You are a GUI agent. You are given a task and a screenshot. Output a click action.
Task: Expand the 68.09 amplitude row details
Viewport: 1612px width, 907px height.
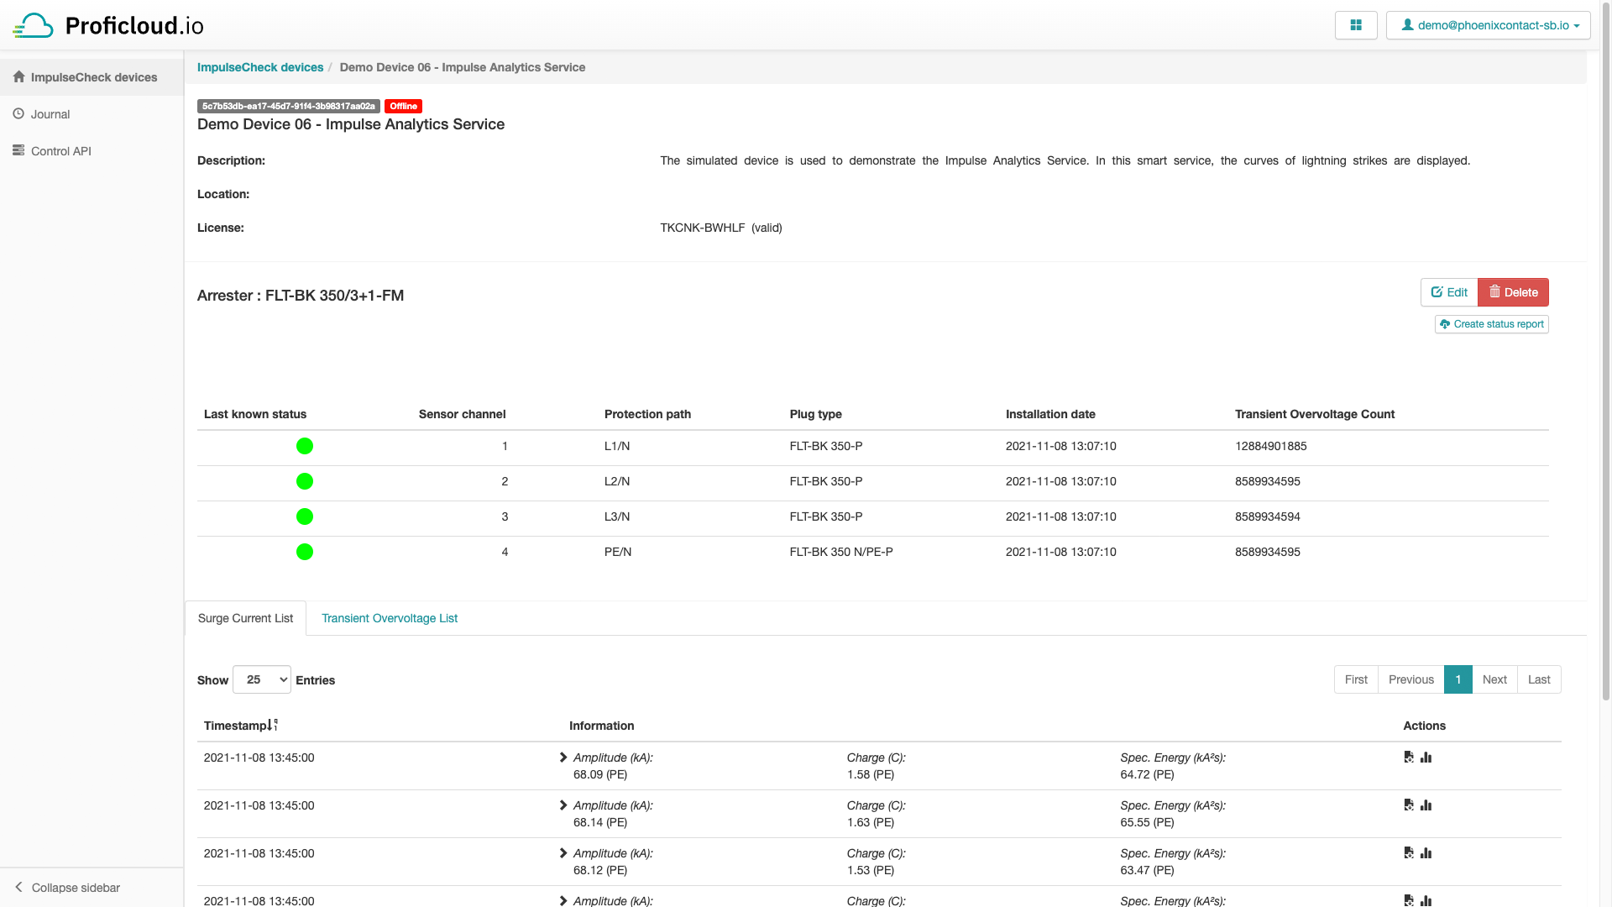point(563,757)
